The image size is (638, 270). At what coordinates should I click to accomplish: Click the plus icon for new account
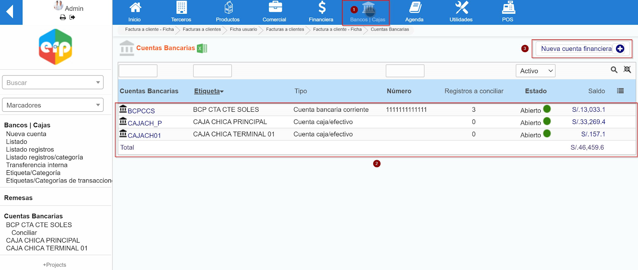tap(620, 49)
